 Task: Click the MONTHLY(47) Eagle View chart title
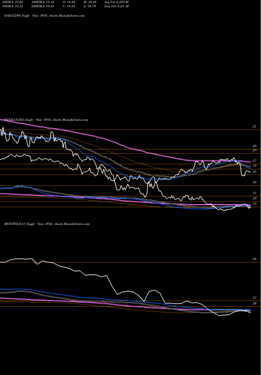coord(47,224)
